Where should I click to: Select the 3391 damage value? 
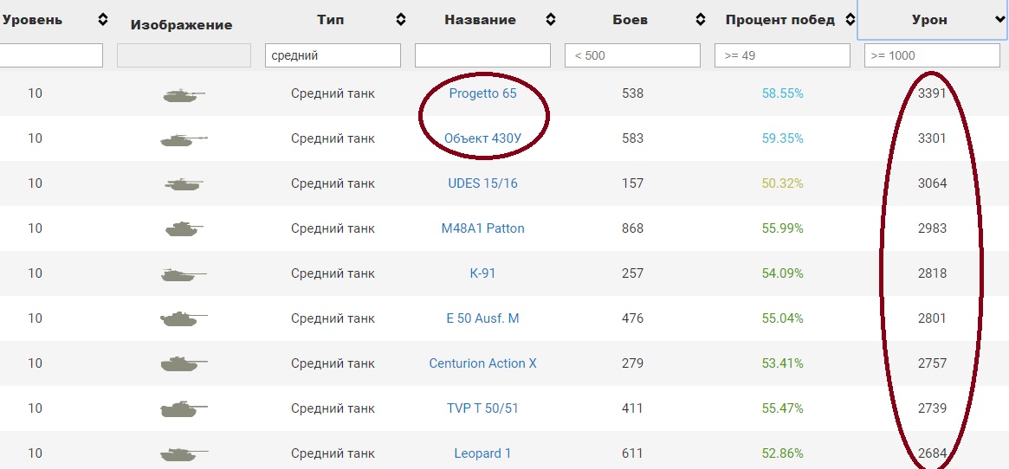point(933,93)
